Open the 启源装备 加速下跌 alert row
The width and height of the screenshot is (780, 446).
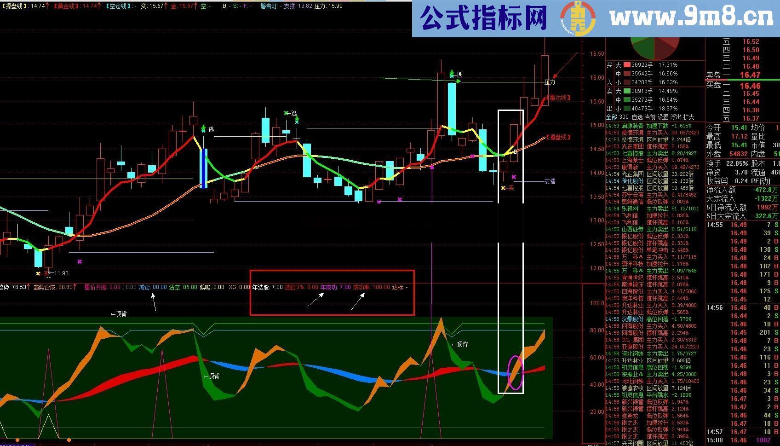tap(655, 126)
